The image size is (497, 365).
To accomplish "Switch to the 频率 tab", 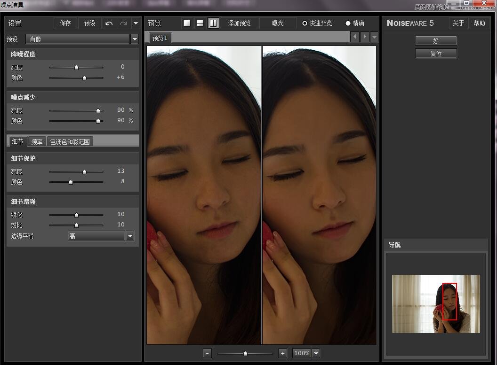I will [37, 141].
